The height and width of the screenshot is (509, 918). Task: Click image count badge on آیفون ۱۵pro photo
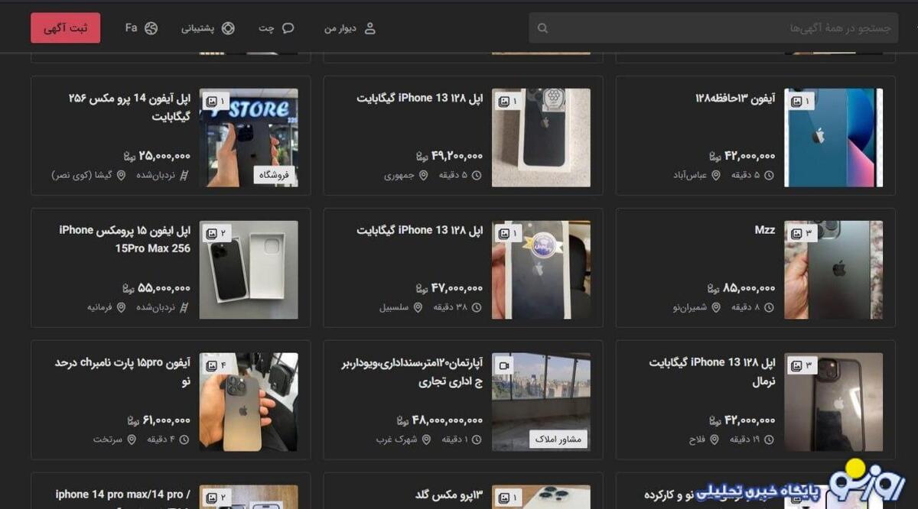pyautogui.click(x=216, y=365)
